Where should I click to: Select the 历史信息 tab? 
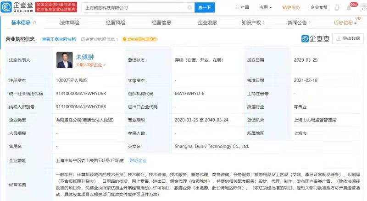click(x=344, y=23)
